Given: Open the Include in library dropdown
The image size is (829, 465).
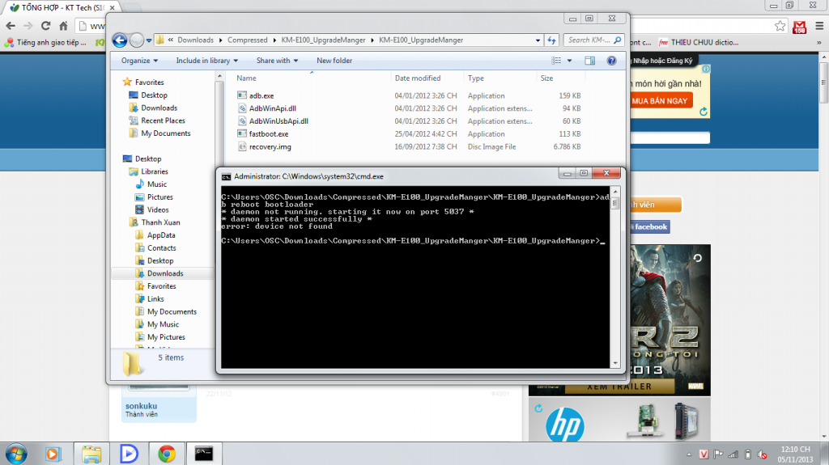Looking at the screenshot, I should click(206, 61).
